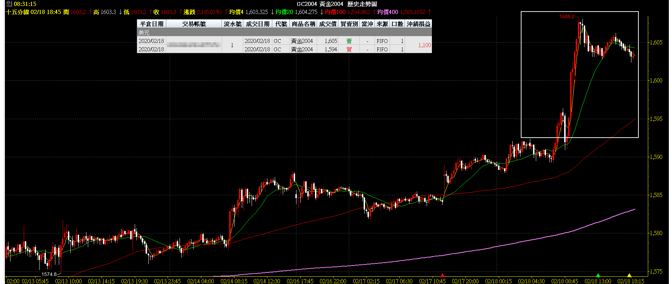This screenshot has height=284, width=672.
Task: Click the 1,100 profit and loss value
Action: [425, 45]
